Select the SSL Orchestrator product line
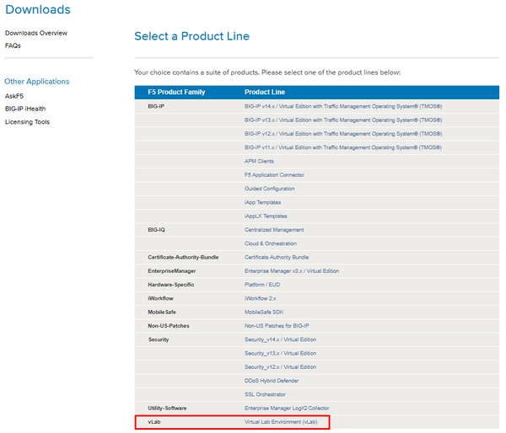Screen dimensions: 506x433 tap(265, 394)
